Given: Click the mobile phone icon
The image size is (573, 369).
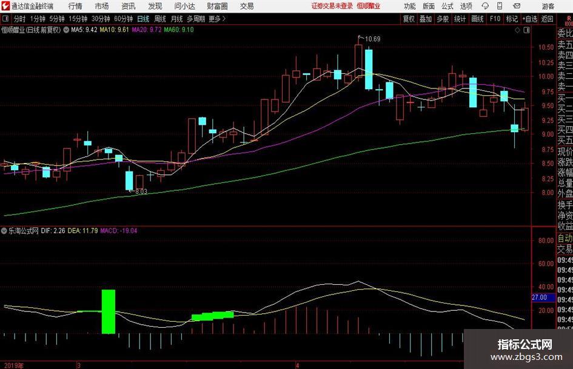Looking at the screenshot, I should pyautogui.click(x=500, y=6).
